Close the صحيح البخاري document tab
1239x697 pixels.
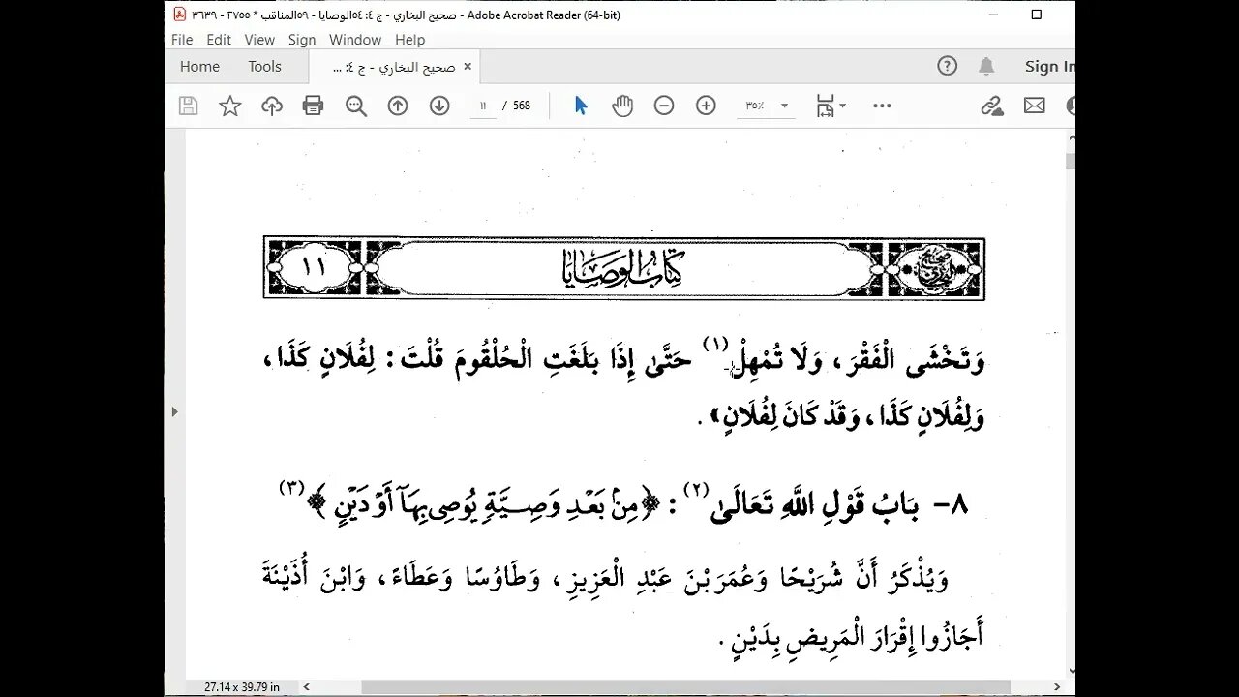point(468,67)
